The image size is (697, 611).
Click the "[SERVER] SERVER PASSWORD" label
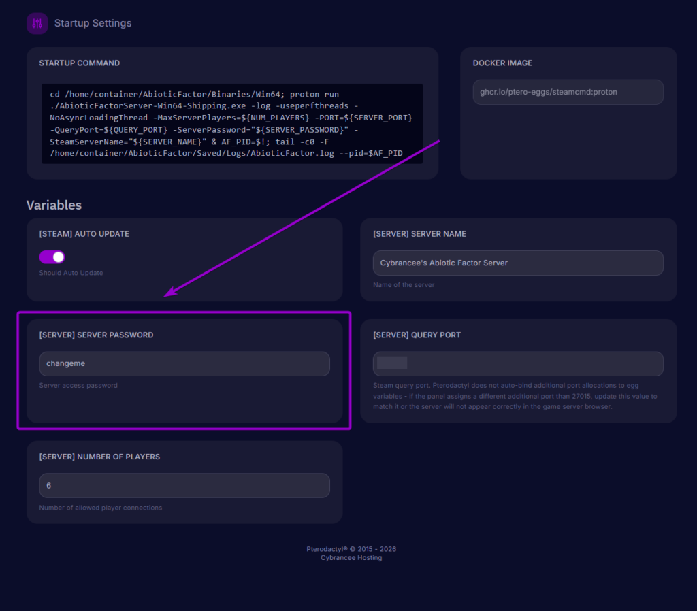click(96, 335)
